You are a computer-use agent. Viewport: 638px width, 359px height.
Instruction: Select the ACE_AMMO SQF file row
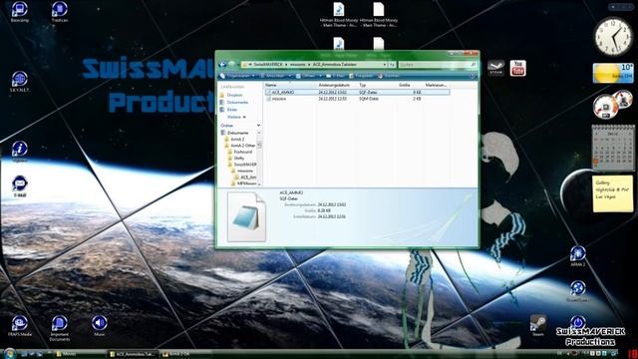point(357,93)
